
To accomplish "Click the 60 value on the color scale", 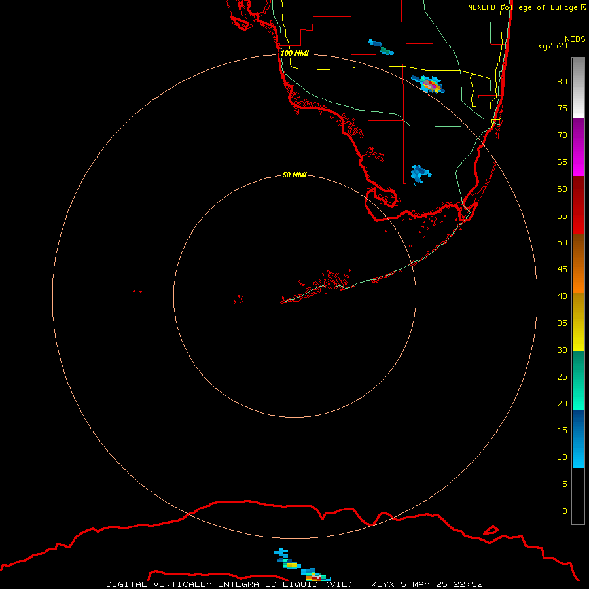I will coord(562,189).
